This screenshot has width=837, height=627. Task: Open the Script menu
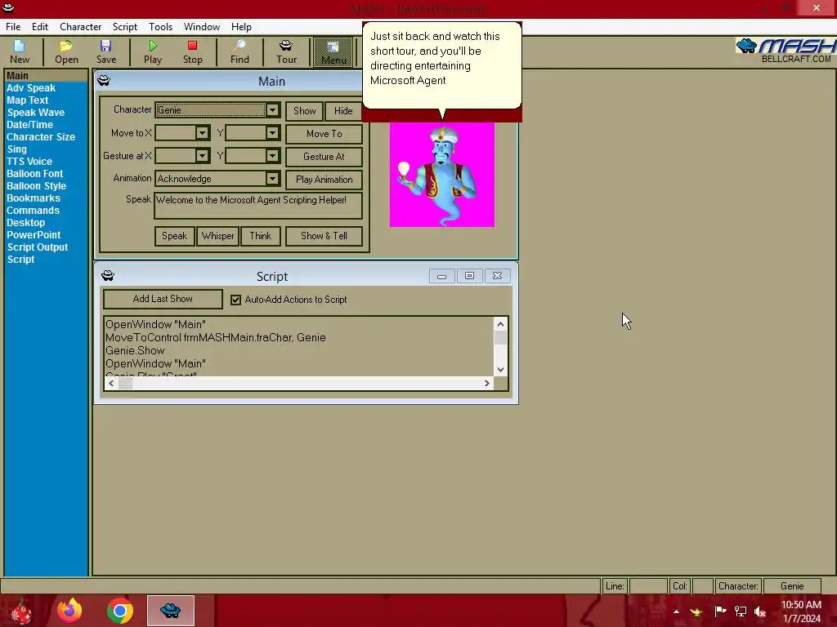coord(125,27)
